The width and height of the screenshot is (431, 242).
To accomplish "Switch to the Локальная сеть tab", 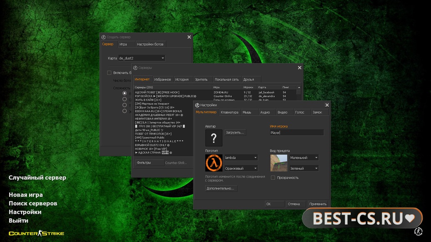I will point(227,79).
